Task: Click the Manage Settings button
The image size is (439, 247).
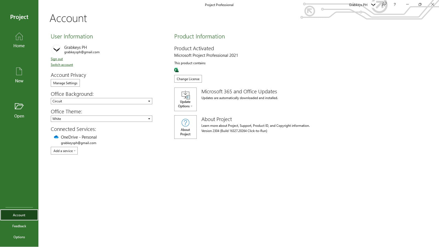Action: point(65,83)
